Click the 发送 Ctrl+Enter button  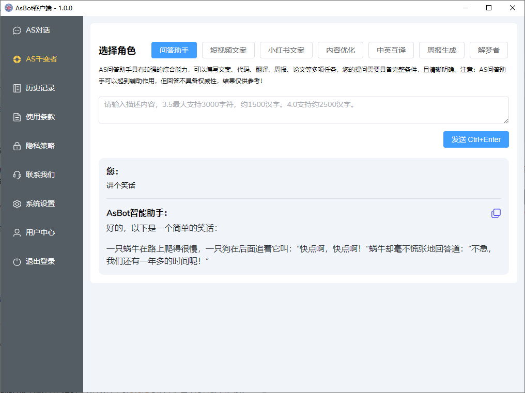pos(476,139)
